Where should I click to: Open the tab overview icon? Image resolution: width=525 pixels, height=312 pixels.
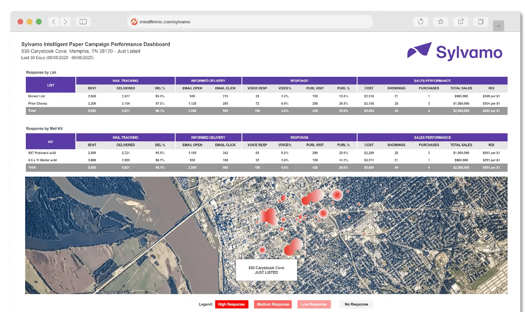[x=481, y=22]
